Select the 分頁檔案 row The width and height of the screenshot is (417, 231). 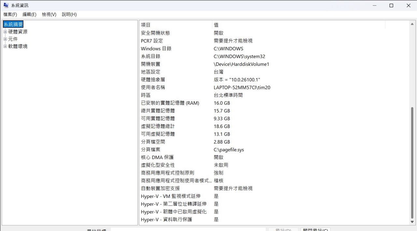pyautogui.click(x=151, y=150)
